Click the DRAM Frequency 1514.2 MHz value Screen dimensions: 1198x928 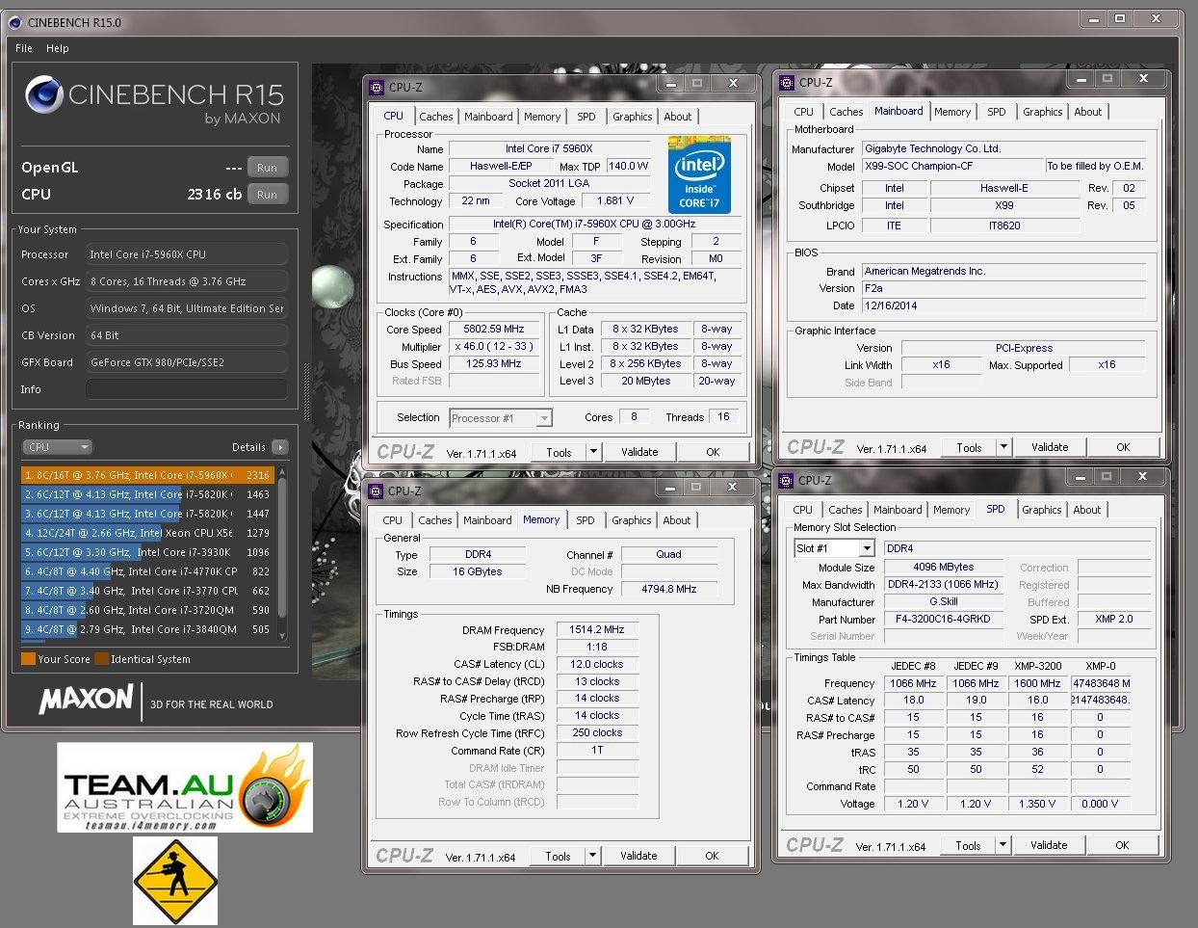(597, 629)
